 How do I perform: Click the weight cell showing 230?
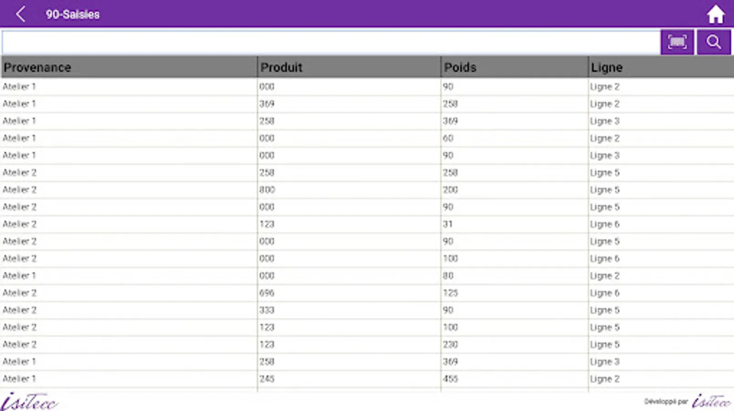pos(450,345)
